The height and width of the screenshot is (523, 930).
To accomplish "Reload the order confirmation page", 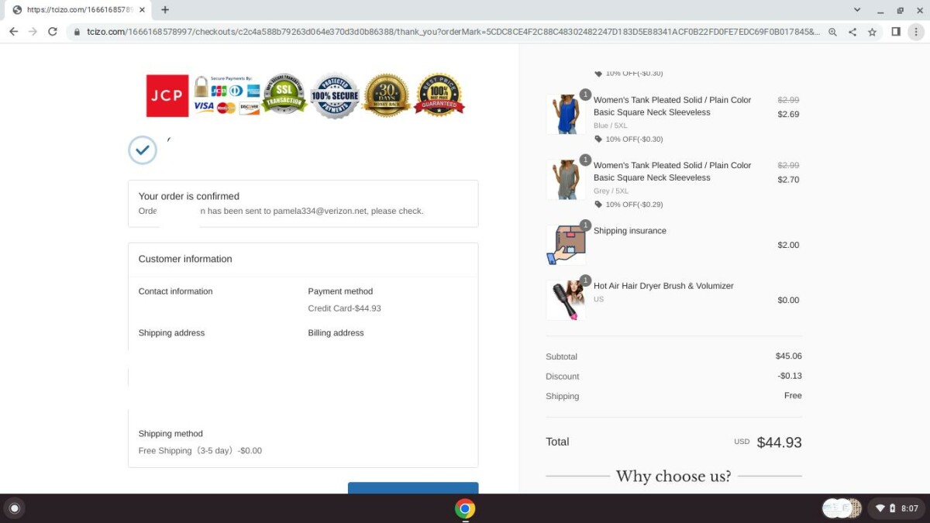I will click(53, 32).
